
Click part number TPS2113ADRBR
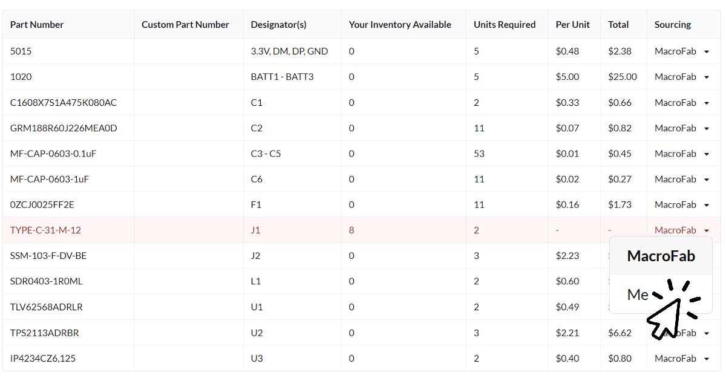[44, 333]
